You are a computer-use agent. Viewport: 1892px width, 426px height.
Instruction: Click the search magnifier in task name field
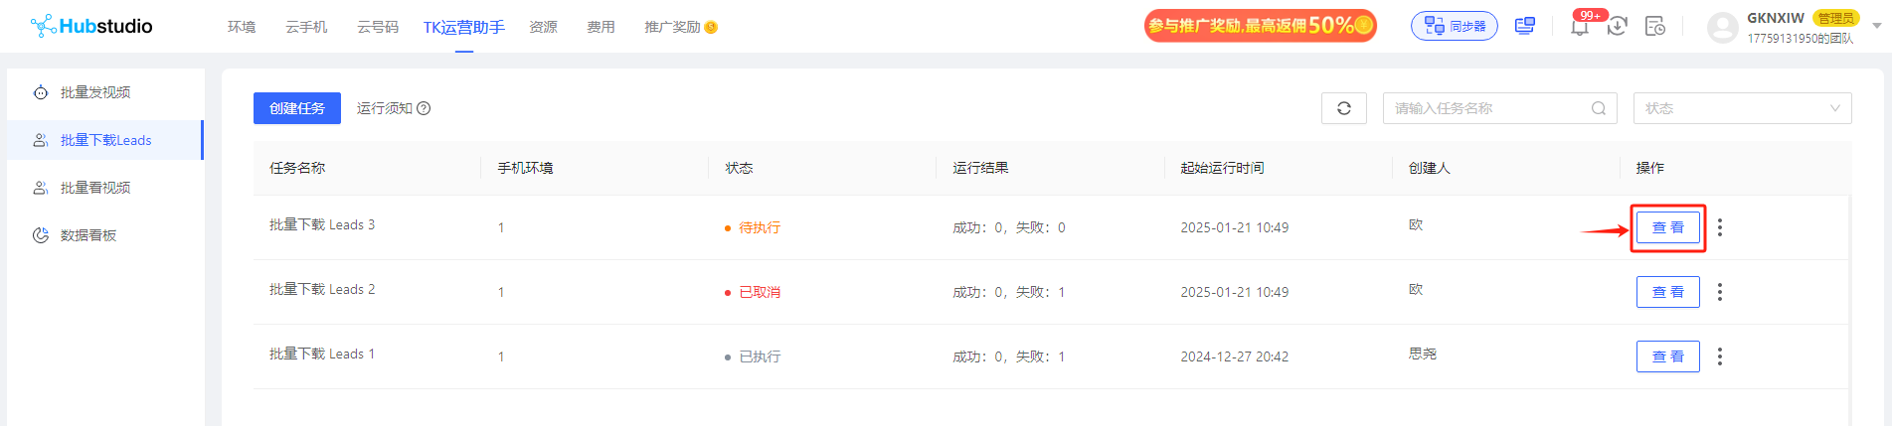(x=1599, y=108)
